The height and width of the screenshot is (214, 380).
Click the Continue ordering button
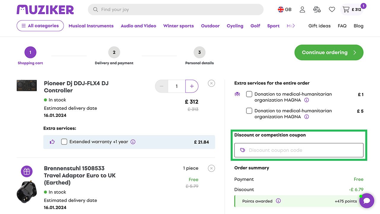coord(329,52)
